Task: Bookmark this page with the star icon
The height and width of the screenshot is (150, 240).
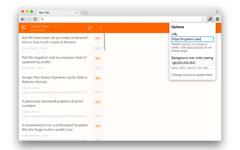Action: pyautogui.click(x=203, y=19)
